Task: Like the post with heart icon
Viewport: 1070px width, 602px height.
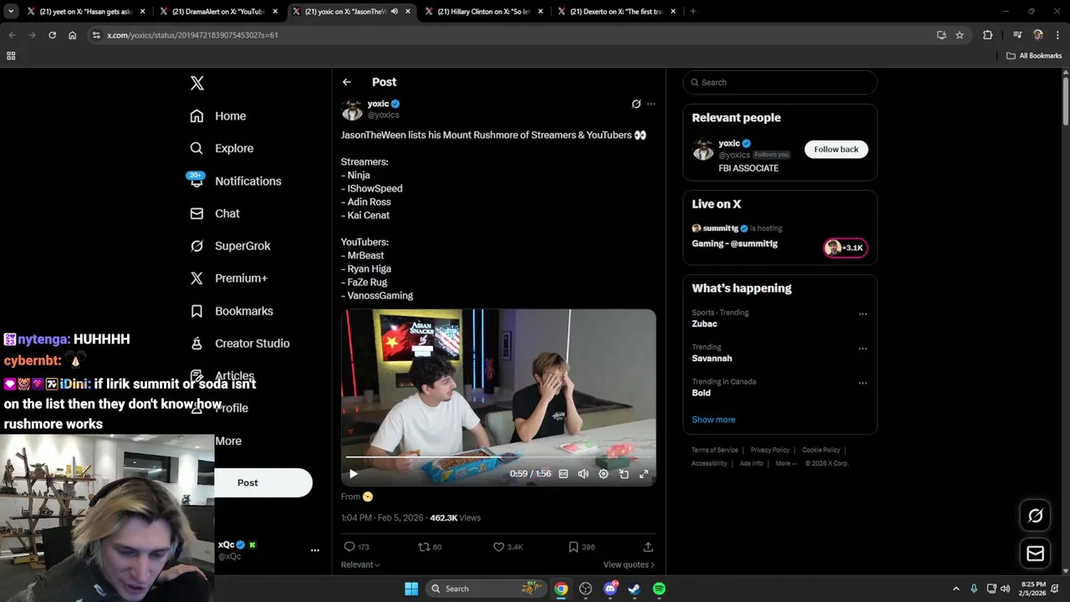Action: click(498, 547)
